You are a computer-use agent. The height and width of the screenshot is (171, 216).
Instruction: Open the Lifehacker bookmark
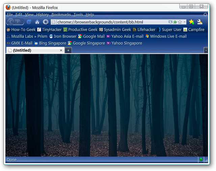click(144, 30)
